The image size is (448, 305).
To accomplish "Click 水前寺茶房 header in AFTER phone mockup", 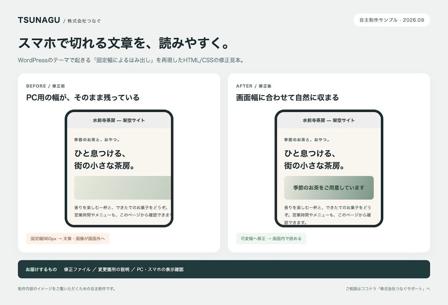I will pos(329,120).
